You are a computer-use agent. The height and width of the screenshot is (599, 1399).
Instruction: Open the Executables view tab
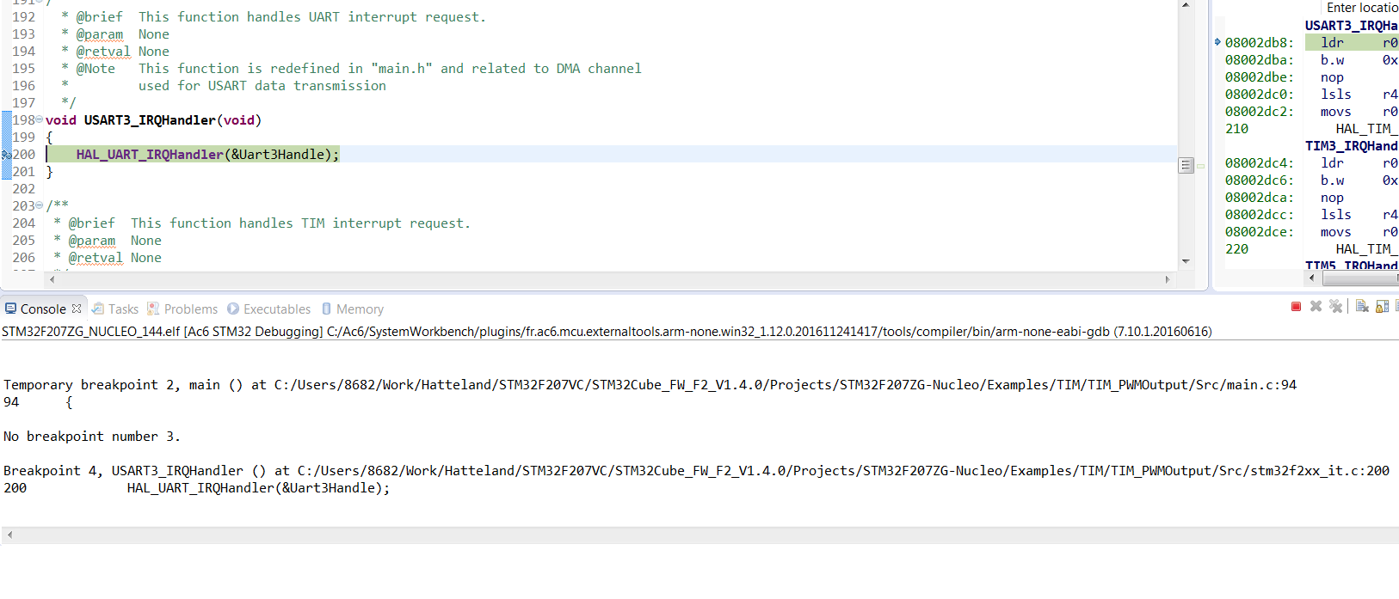268,309
